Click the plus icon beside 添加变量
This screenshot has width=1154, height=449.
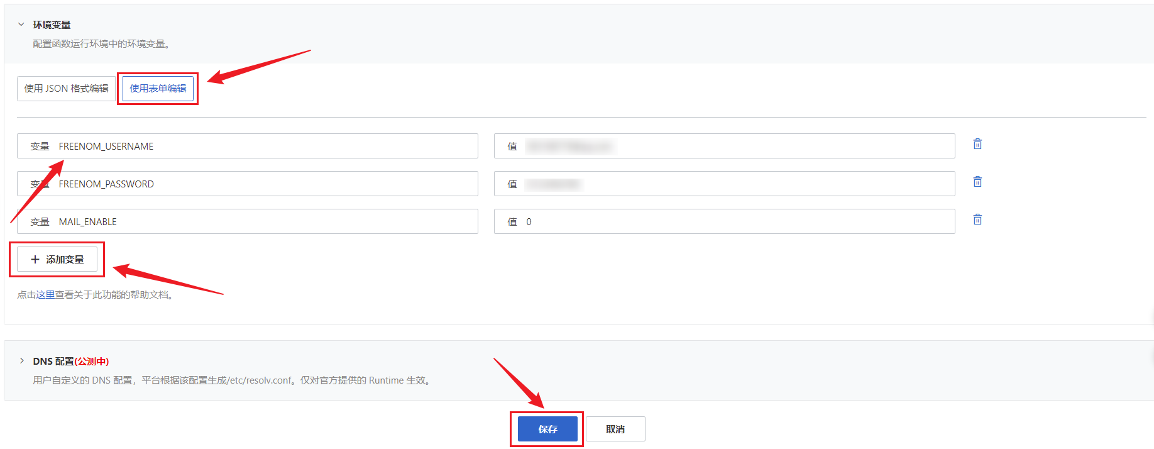[35, 259]
